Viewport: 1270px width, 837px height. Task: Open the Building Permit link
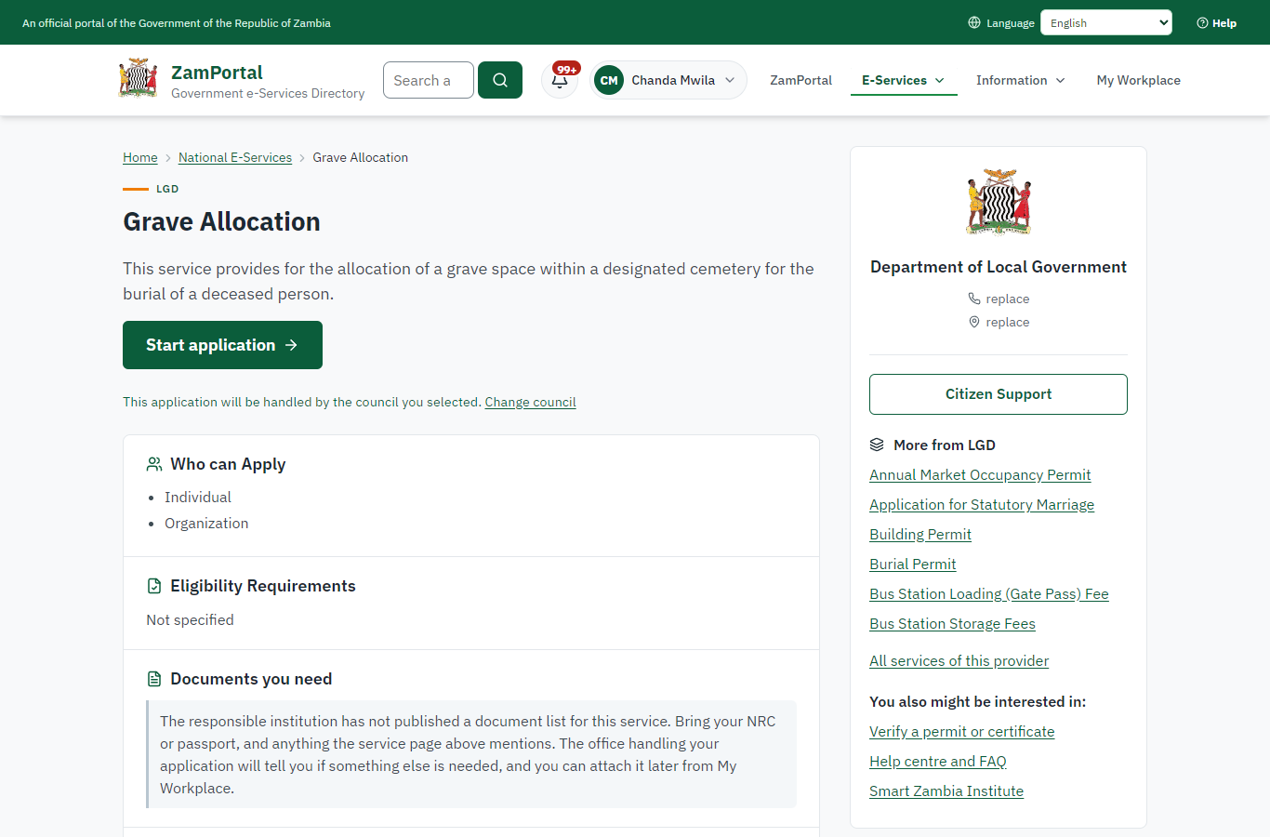[920, 534]
